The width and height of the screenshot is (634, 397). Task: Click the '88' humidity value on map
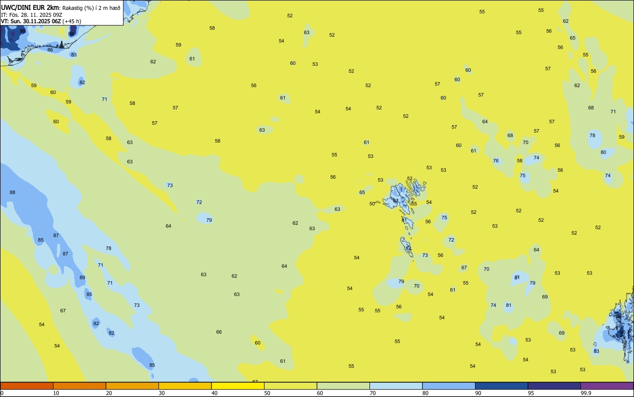pos(12,192)
